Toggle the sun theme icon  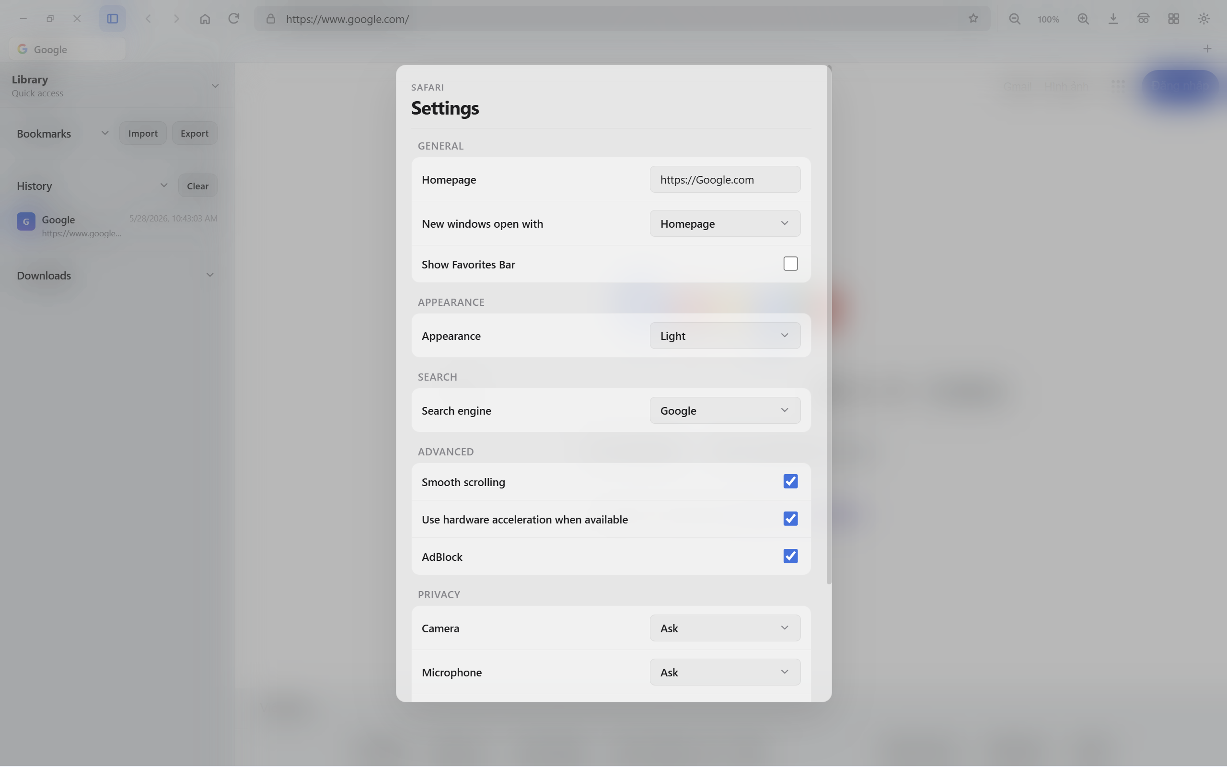[x=1204, y=19]
